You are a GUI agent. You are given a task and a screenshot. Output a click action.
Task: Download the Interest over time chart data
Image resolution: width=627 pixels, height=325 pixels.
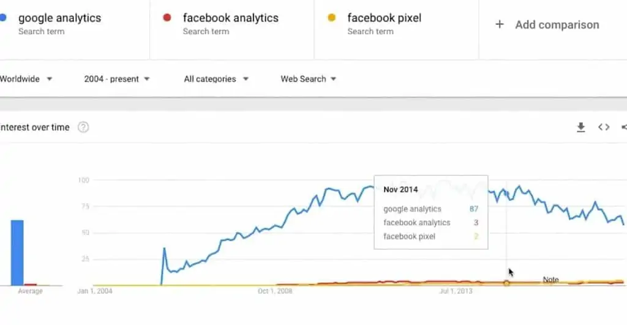[x=581, y=127]
